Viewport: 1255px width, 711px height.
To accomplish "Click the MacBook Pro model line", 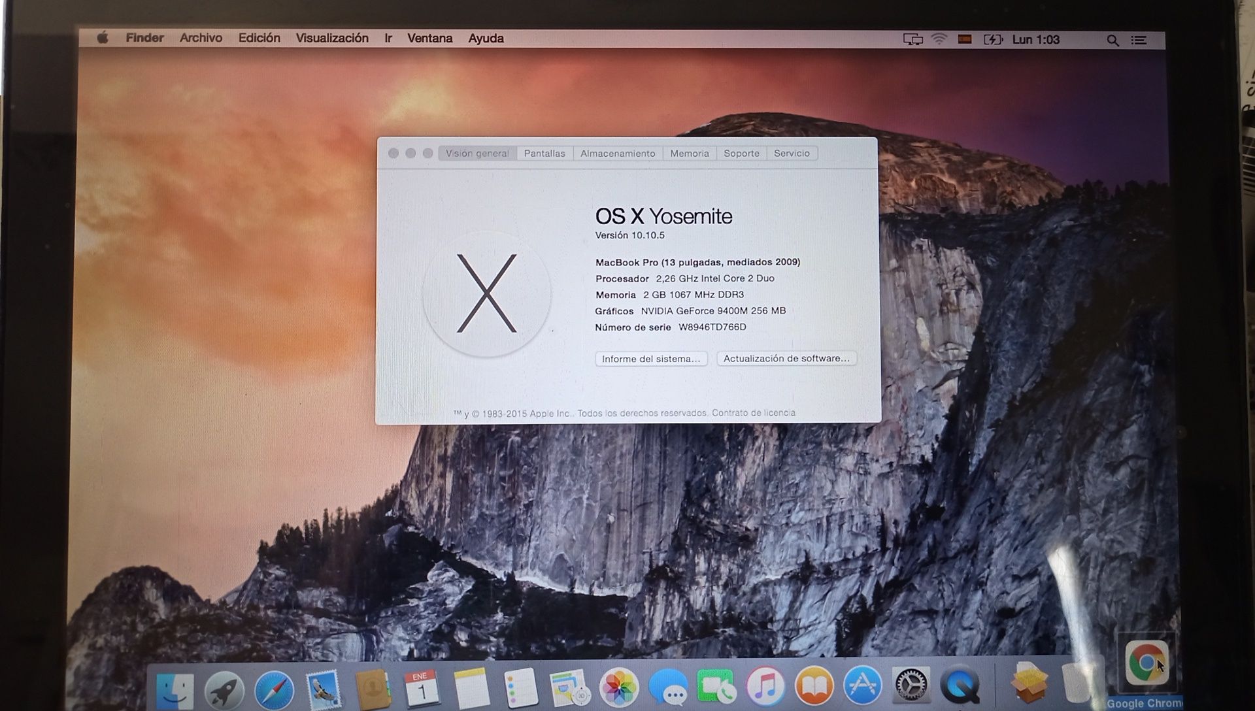I will coord(697,262).
